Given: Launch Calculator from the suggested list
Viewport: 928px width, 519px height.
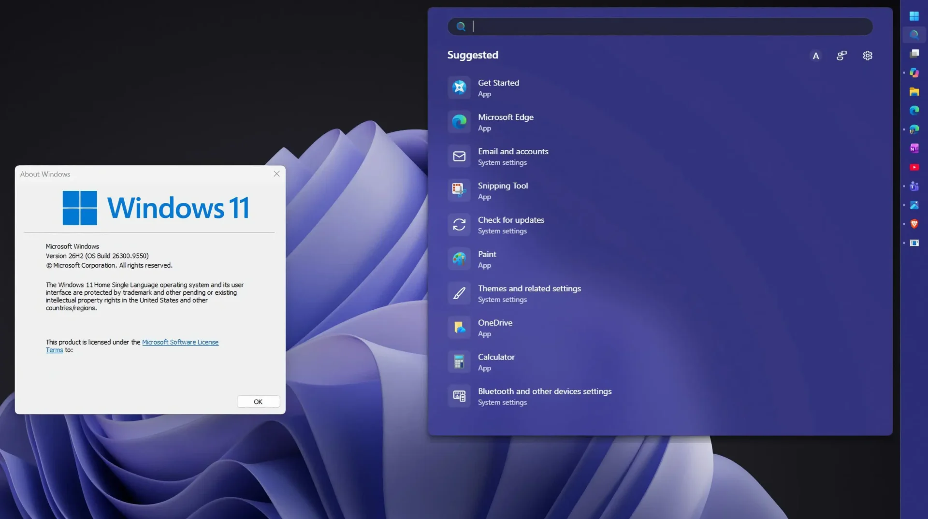Looking at the screenshot, I should [660, 362].
